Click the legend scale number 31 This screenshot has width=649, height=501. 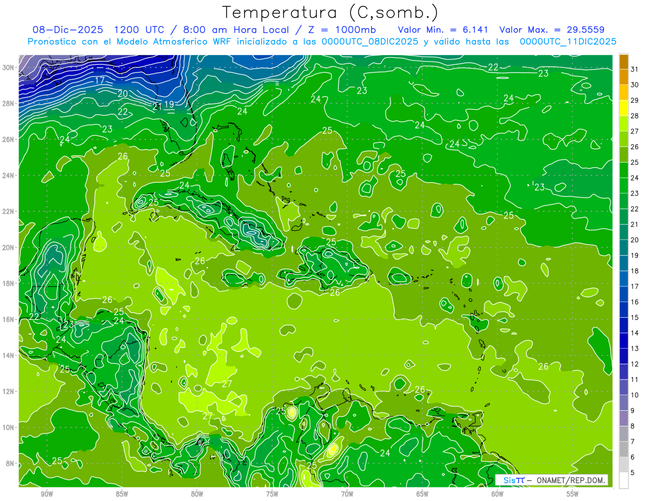[635, 69]
